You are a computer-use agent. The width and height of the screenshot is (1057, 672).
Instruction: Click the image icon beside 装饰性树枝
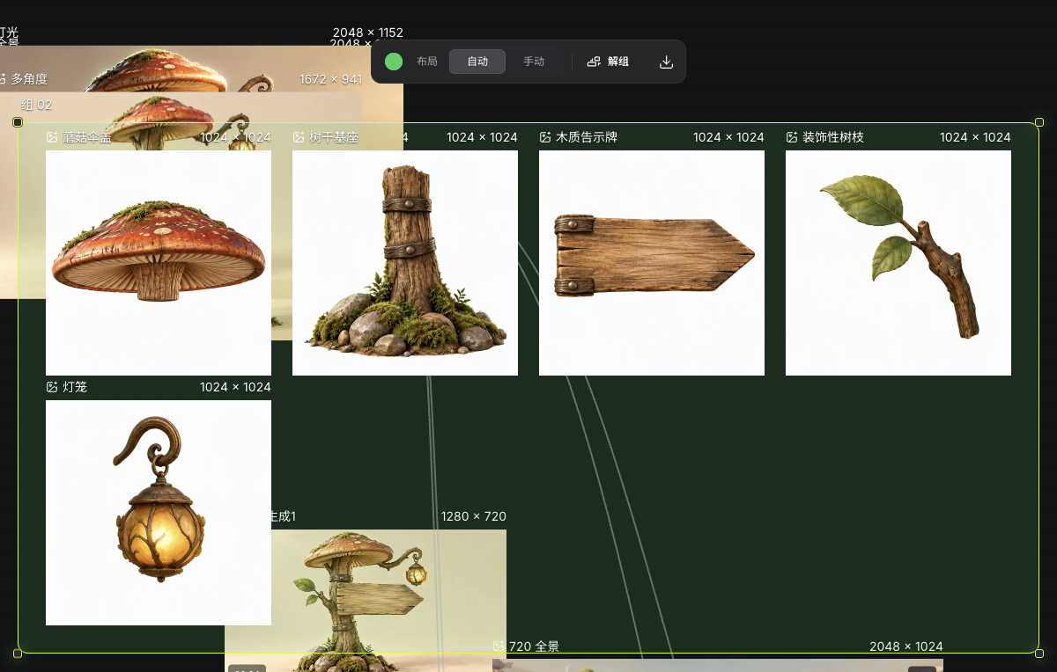pos(792,137)
